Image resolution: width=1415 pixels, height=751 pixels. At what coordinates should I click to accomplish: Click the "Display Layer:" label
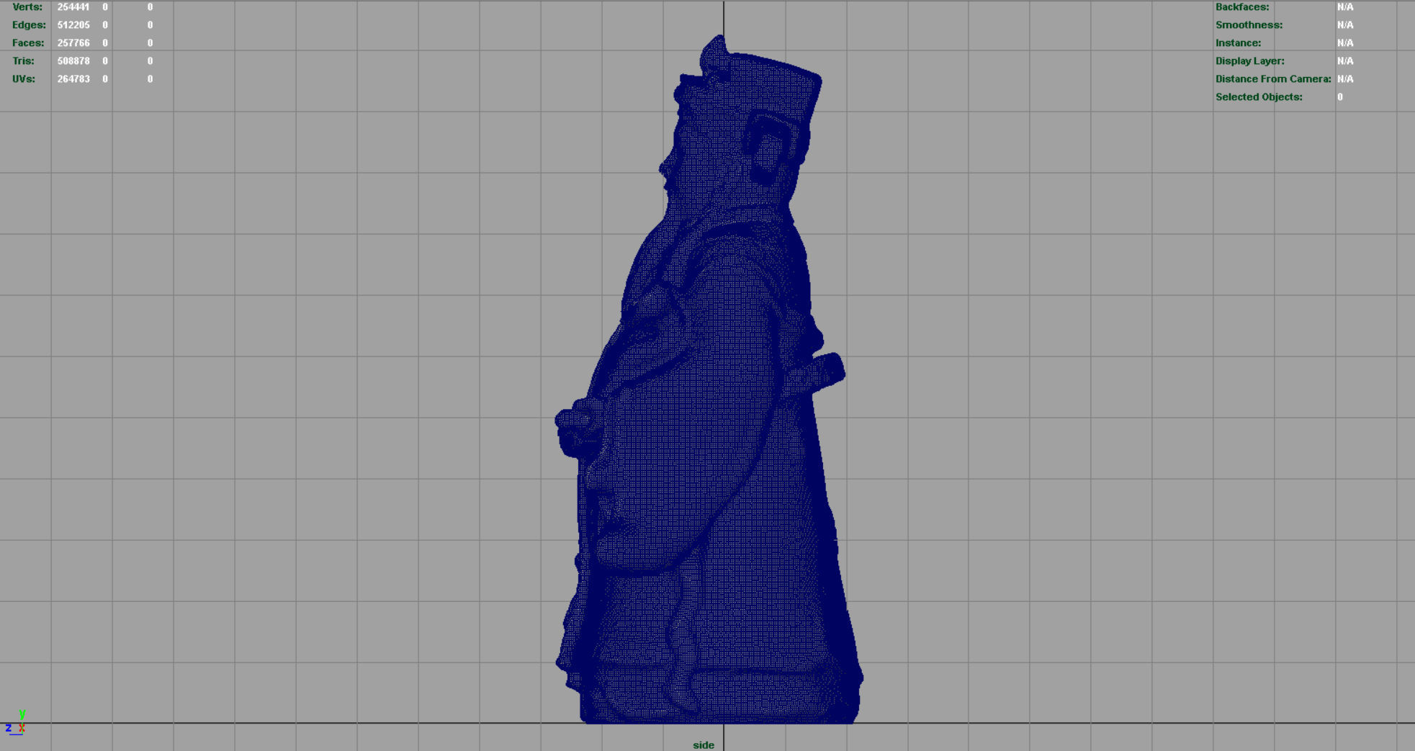1249,61
